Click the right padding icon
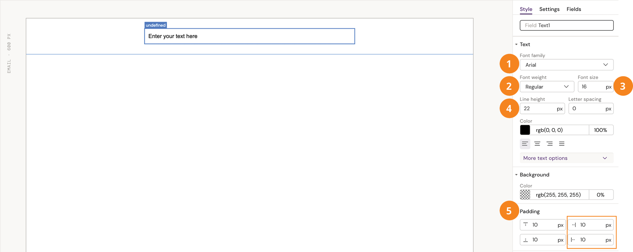The image size is (633, 252). click(573, 224)
